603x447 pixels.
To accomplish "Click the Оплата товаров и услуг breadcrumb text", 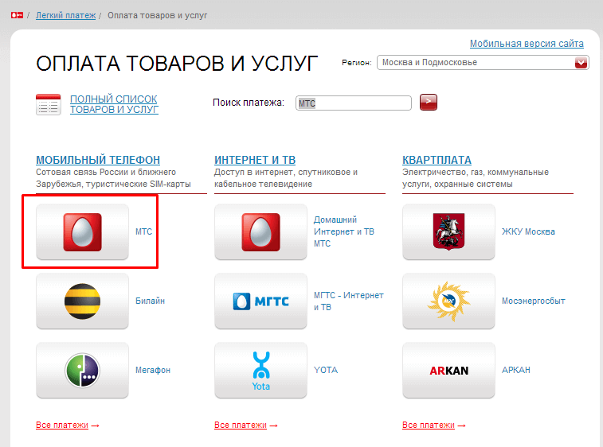I will pyautogui.click(x=157, y=15).
